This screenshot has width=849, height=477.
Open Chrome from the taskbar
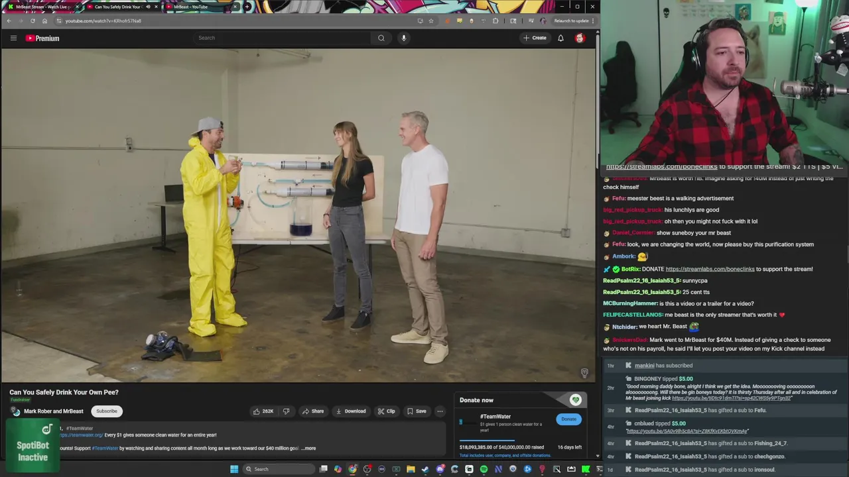pyautogui.click(x=352, y=469)
